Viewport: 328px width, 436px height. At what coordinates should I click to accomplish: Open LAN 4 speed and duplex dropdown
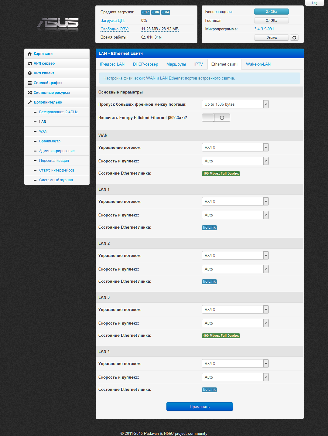coord(235,377)
